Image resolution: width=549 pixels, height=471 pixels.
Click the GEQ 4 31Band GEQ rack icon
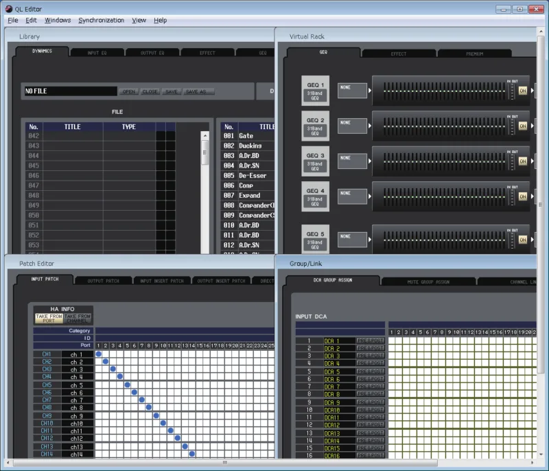point(315,197)
